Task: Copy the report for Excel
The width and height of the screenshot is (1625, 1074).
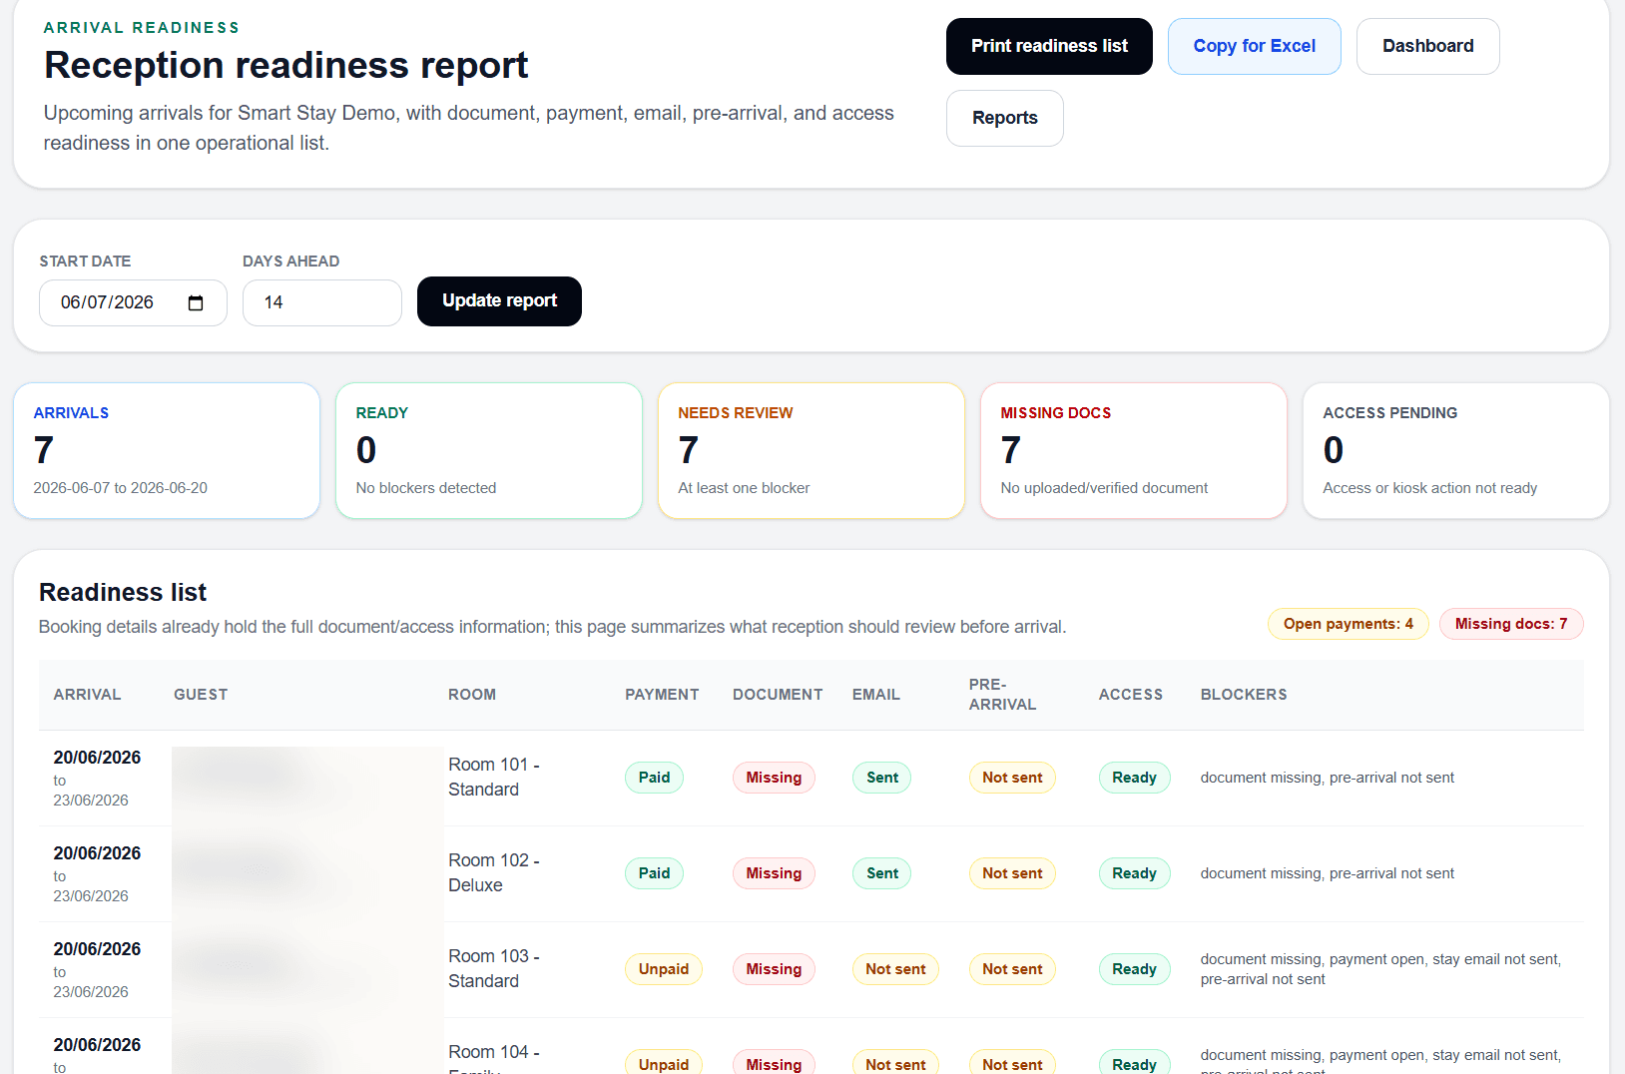Action: 1255,46
